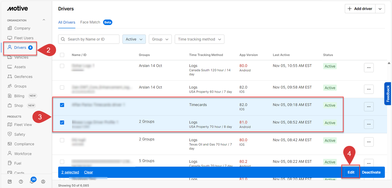Open Fleet View in the sidebar
This screenshot has height=188, width=392.
point(23,125)
